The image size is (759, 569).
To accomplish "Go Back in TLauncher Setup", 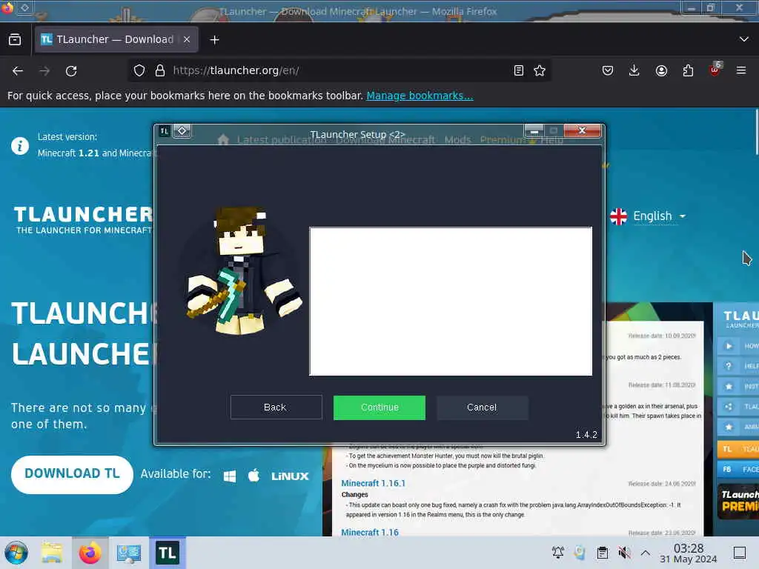I will [276, 407].
